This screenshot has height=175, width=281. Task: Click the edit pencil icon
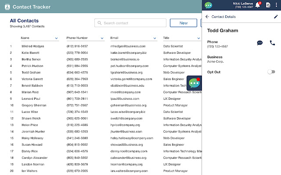coord(276,17)
